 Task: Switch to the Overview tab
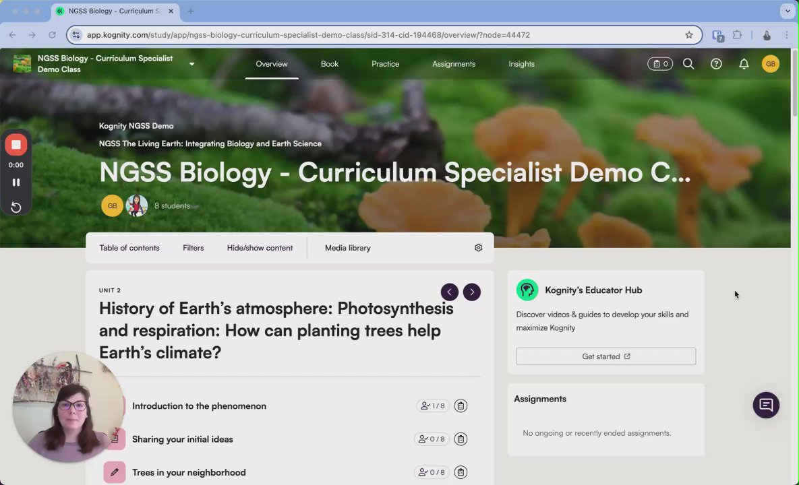pyautogui.click(x=272, y=63)
